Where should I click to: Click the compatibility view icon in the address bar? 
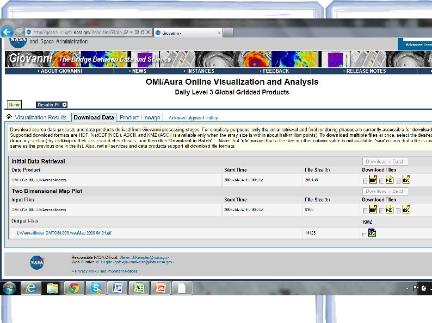click(137, 32)
